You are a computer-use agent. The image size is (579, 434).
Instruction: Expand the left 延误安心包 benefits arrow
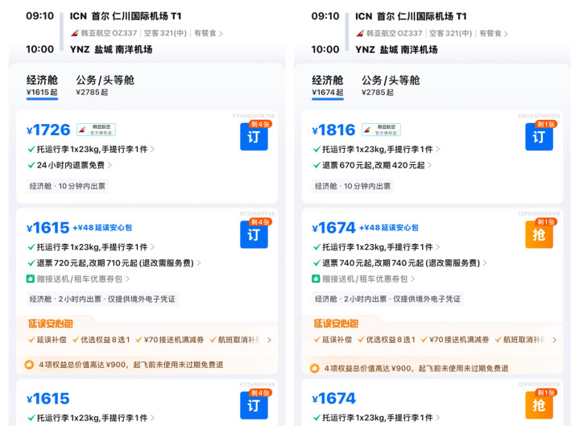(x=269, y=340)
